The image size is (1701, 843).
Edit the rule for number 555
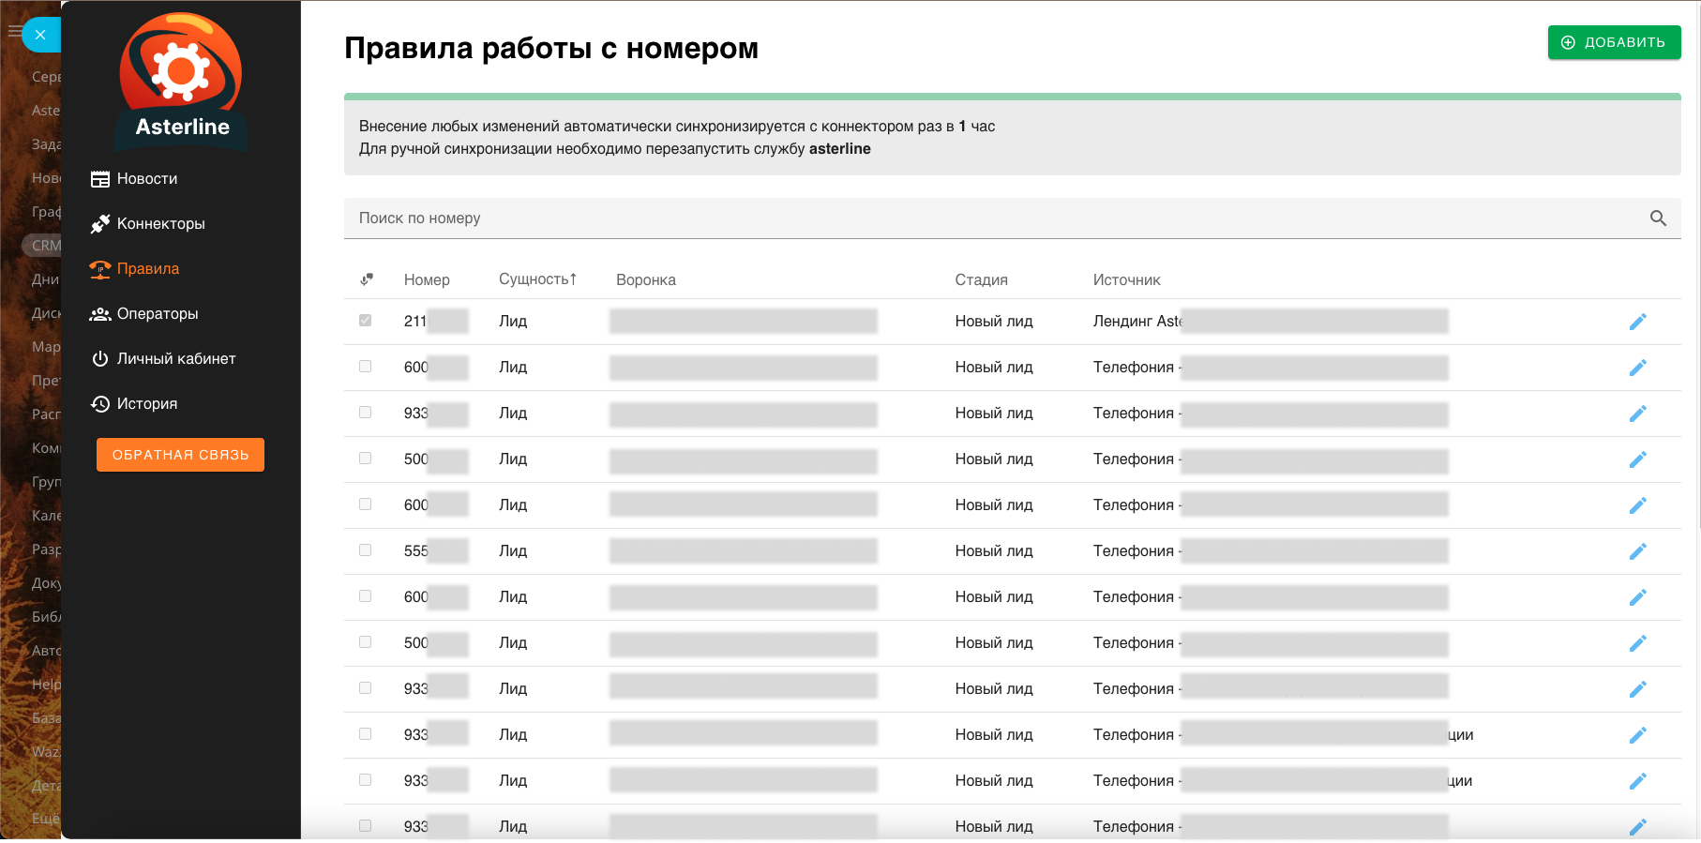(x=1637, y=551)
